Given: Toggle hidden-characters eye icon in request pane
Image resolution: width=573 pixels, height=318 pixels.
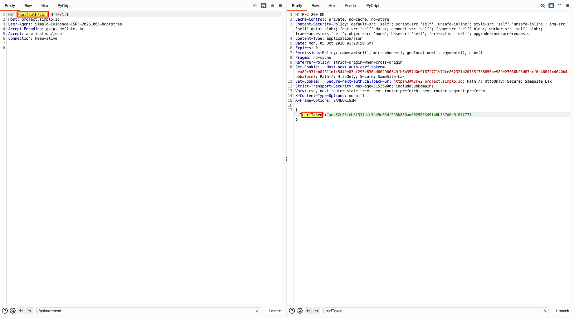Looking at the screenshot, I should [255, 6].
